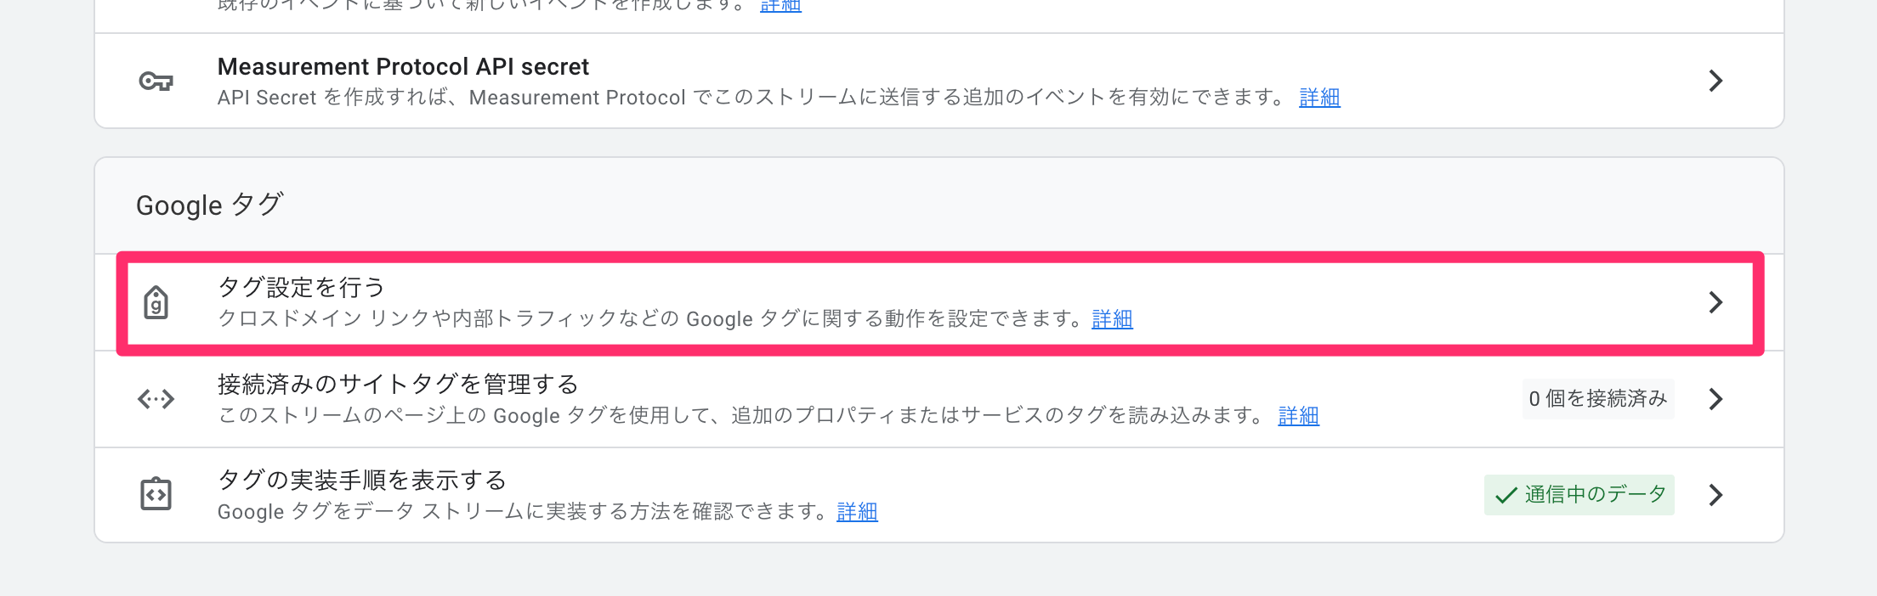The height and width of the screenshot is (596, 1877).
Task: Click the 通信中のデータ status badge
Action: (1579, 495)
